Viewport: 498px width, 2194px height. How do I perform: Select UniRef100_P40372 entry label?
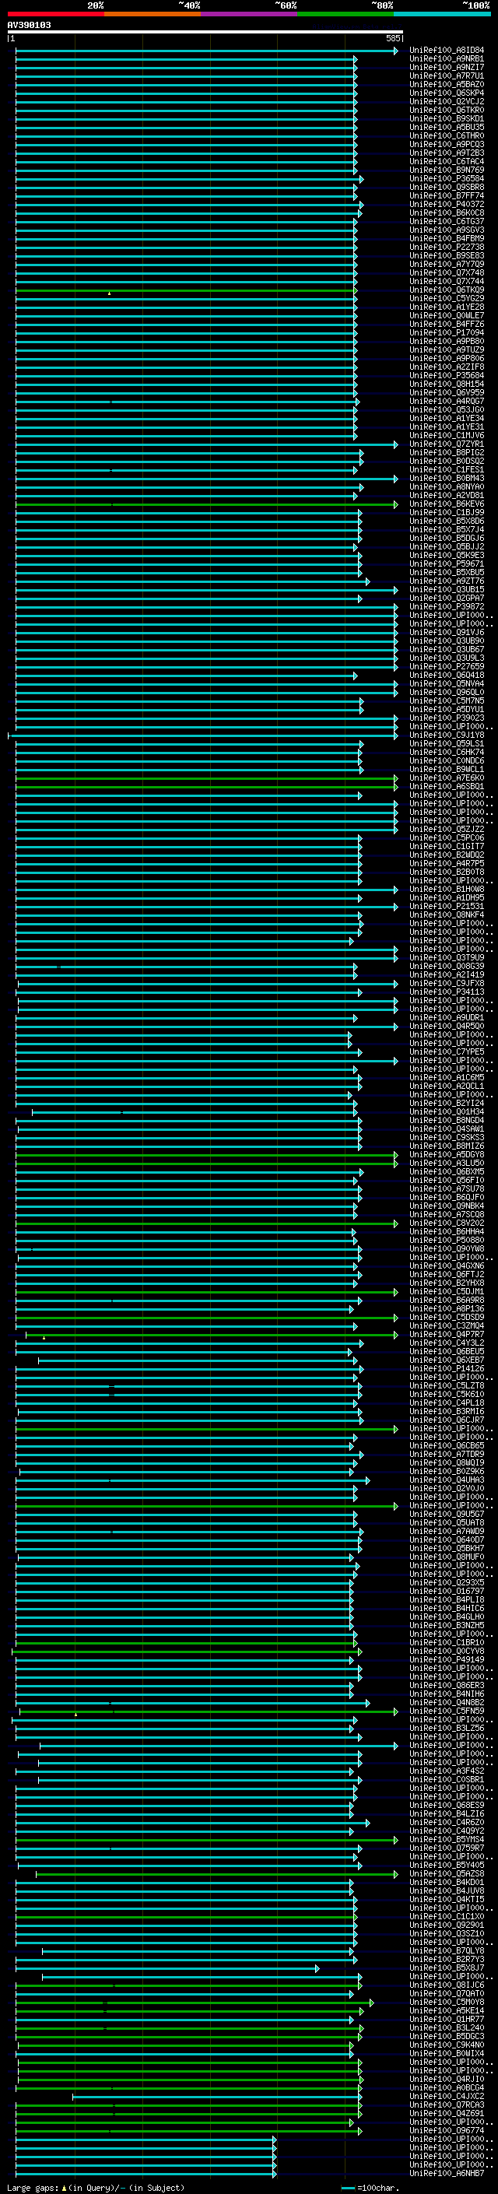446,205
